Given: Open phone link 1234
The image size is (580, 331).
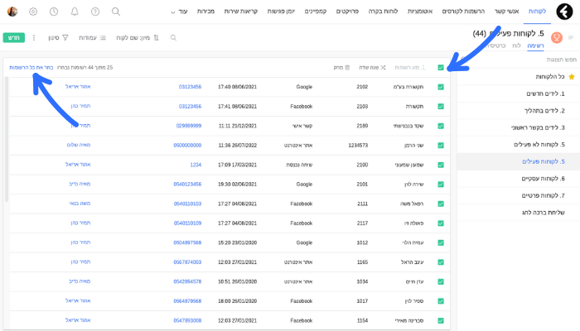Looking at the screenshot, I should [x=196, y=165].
